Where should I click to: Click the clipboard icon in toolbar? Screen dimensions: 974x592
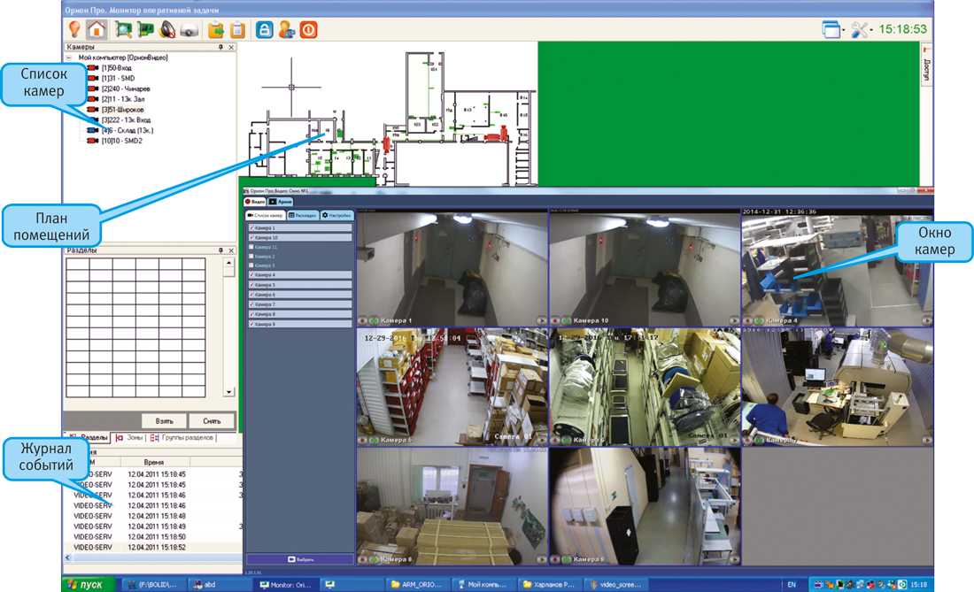(x=237, y=29)
